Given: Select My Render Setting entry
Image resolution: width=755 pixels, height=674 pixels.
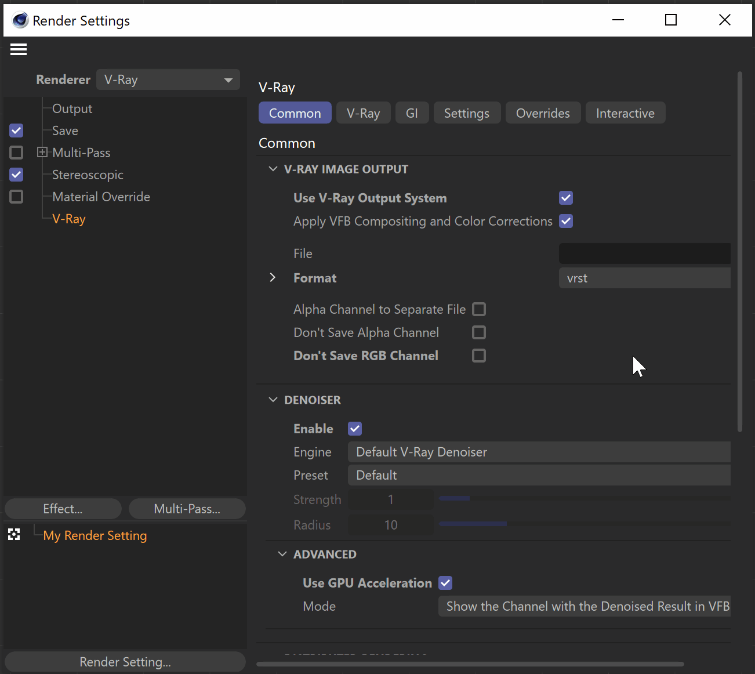Looking at the screenshot, I should click(95, 535).
